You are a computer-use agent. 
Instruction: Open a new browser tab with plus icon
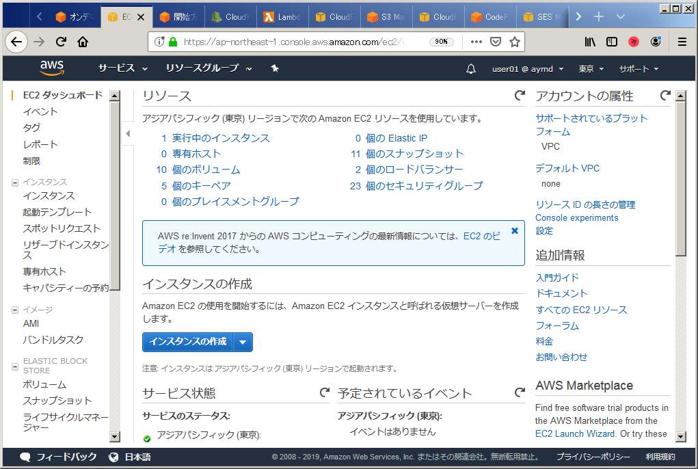coord(599,16)
